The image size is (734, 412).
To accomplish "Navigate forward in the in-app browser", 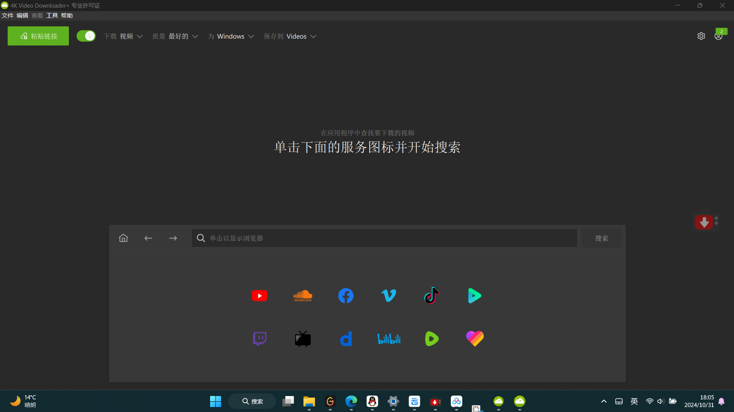I will 173,238.
